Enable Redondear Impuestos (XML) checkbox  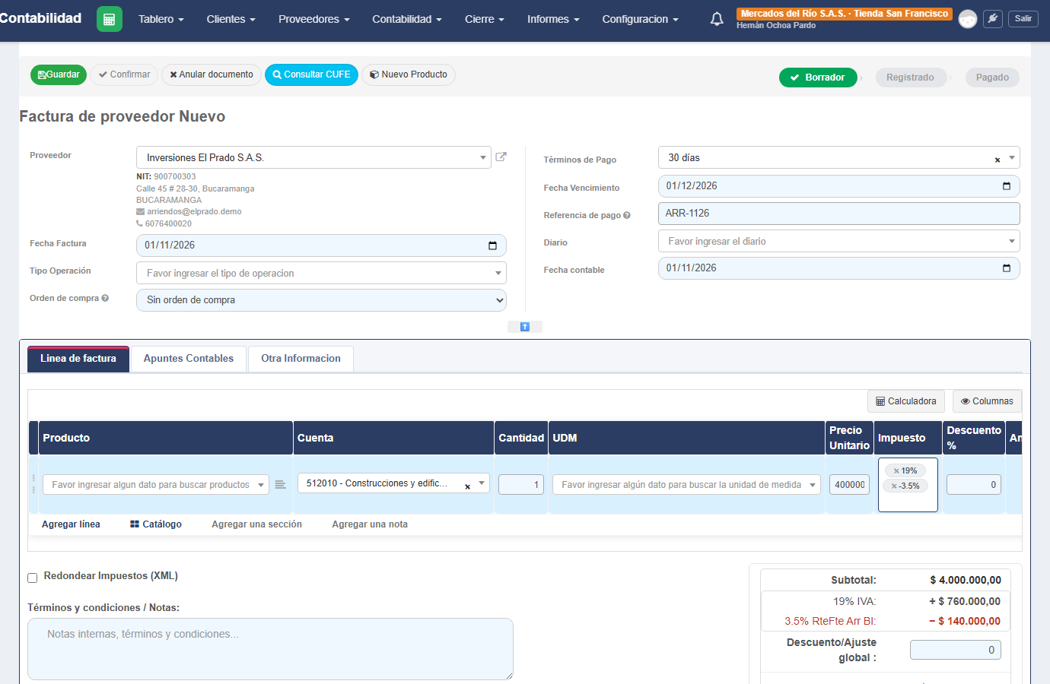click(x=33, y=578)
